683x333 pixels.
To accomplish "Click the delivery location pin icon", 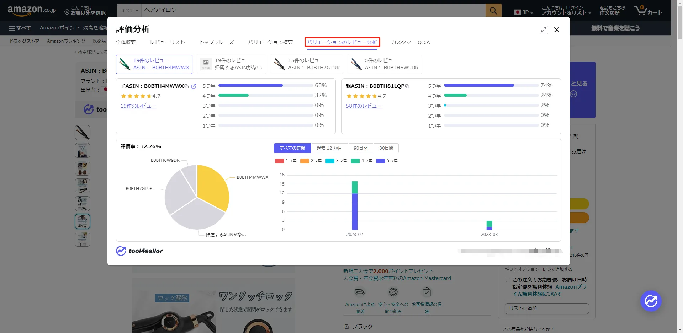I will click(67, 12).
